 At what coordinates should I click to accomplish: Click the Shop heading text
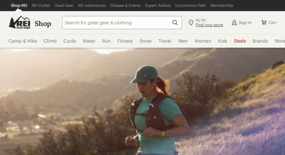tap(43, 23)
